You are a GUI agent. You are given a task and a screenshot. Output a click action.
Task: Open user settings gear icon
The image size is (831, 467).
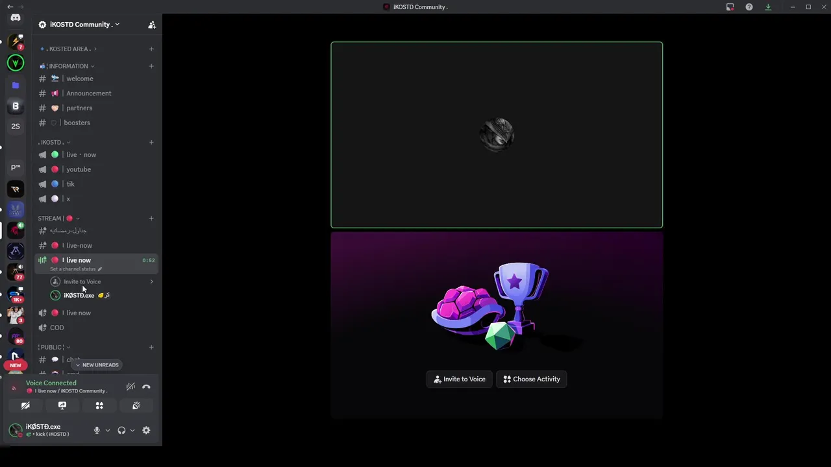[x=146, y=430]
